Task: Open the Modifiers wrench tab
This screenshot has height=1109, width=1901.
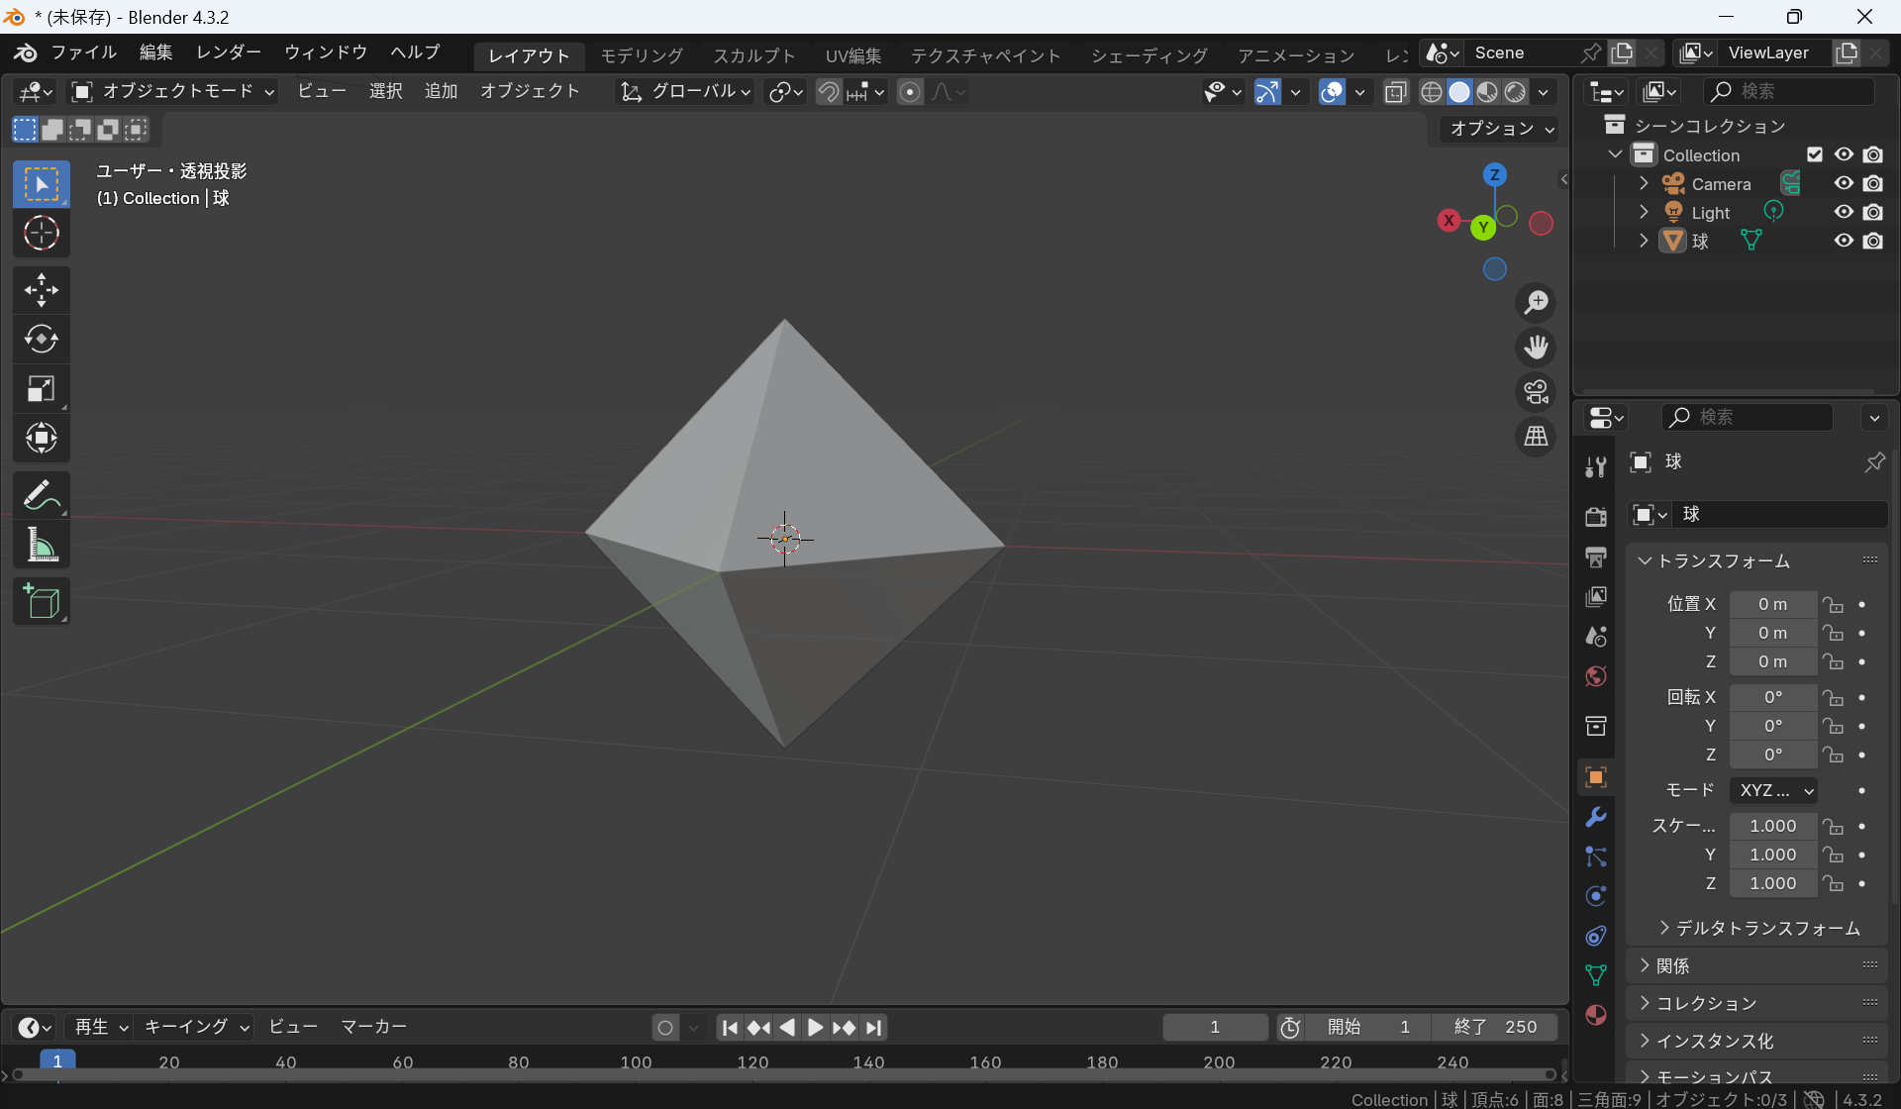Action: (x=1595, y=817)
